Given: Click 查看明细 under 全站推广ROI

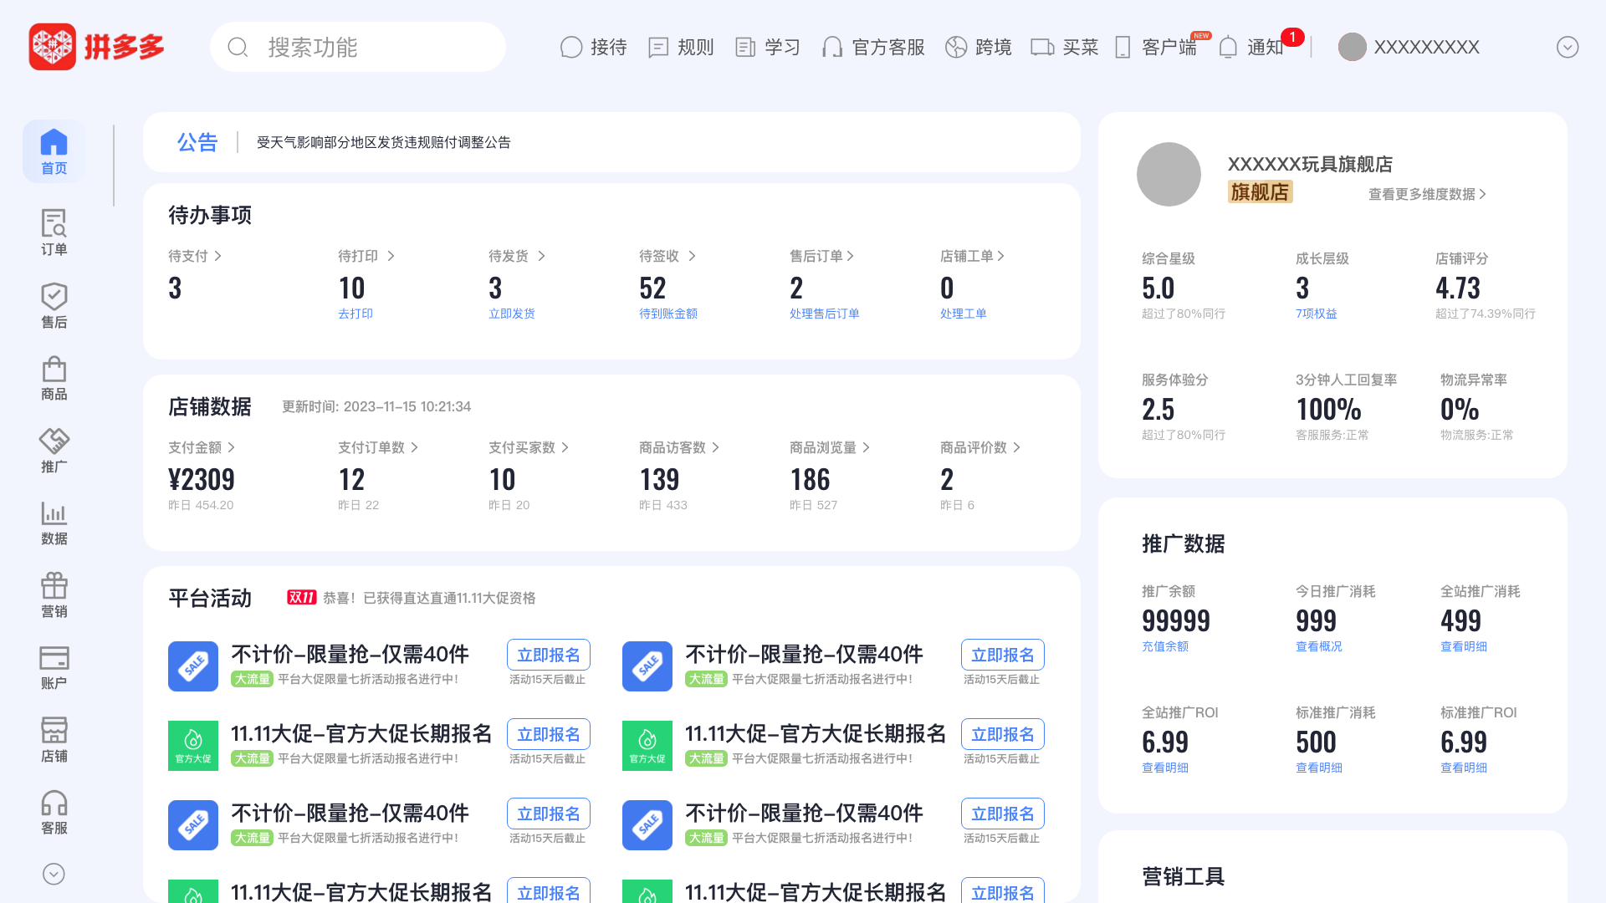Looking at the screenshot, I should (1165, 768).
